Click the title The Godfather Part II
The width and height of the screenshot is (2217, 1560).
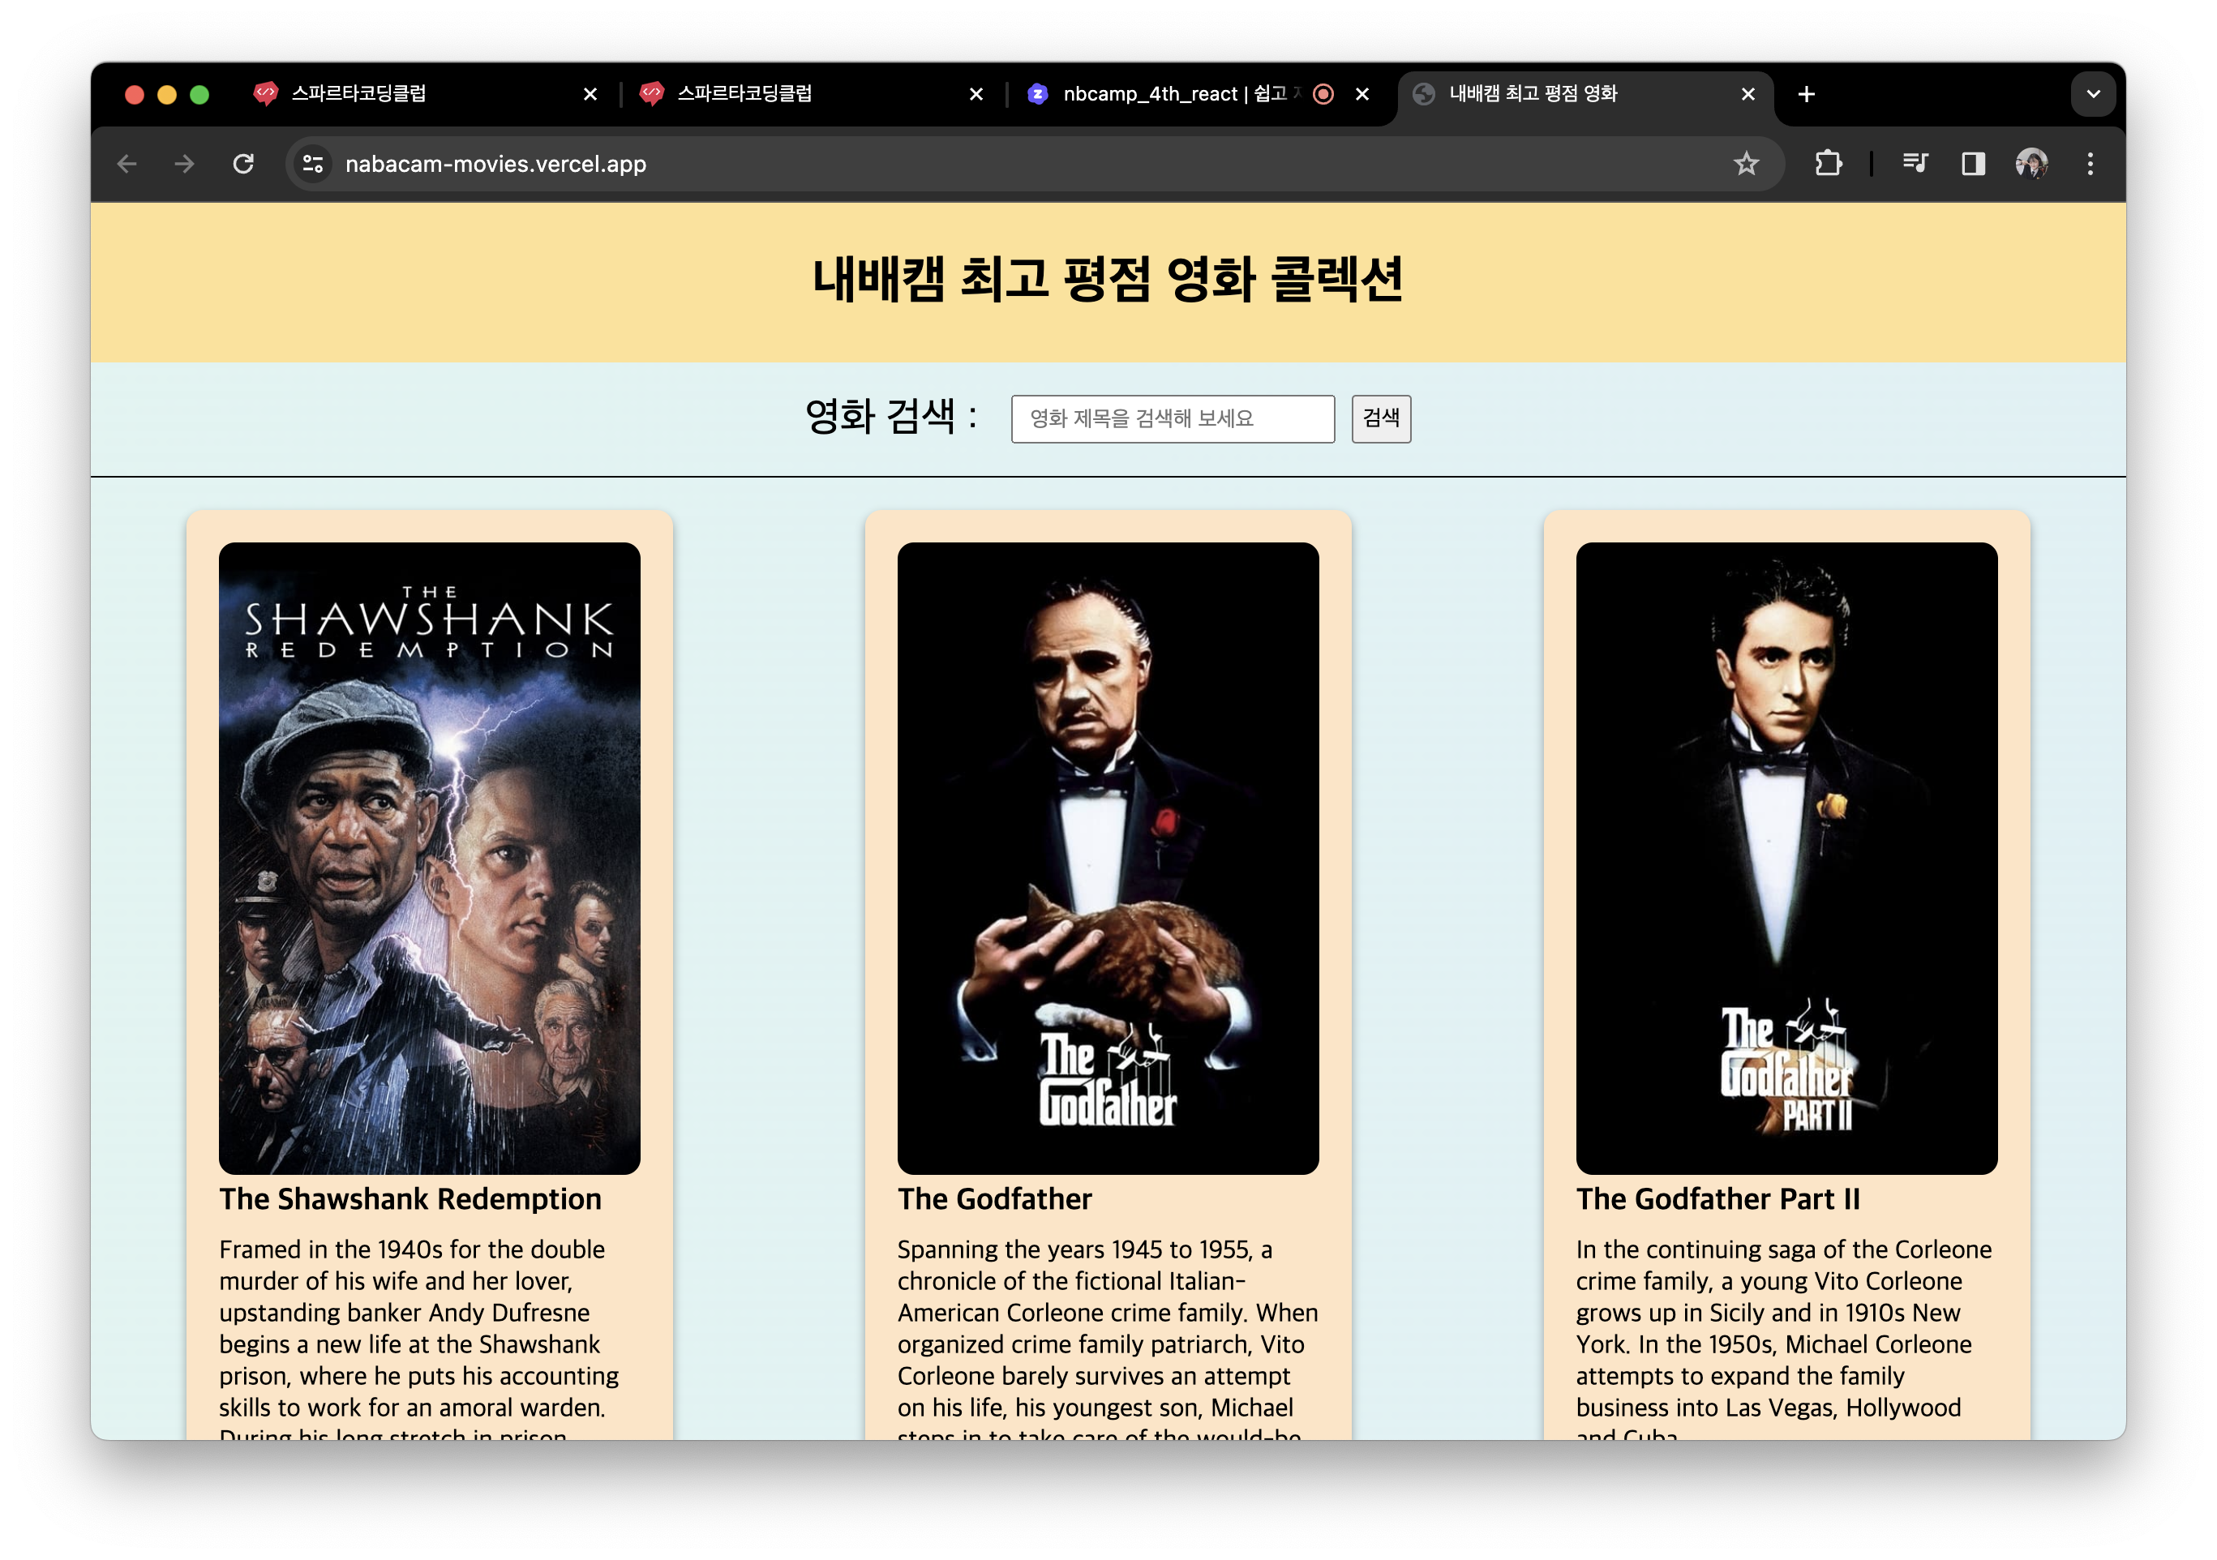pos(1717,1199)
